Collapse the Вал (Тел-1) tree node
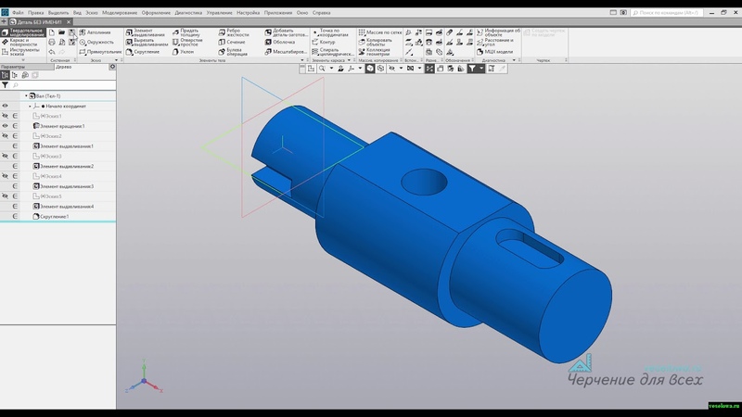742x417 pixels. point(26,96)
